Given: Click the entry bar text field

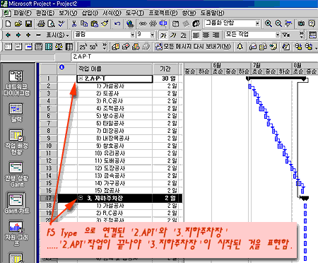Looking at the screenshot, I should (x=194, y=57).
